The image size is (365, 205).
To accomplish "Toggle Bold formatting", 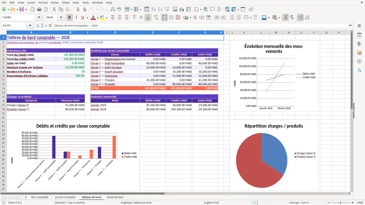I will [x=70, y=18].
